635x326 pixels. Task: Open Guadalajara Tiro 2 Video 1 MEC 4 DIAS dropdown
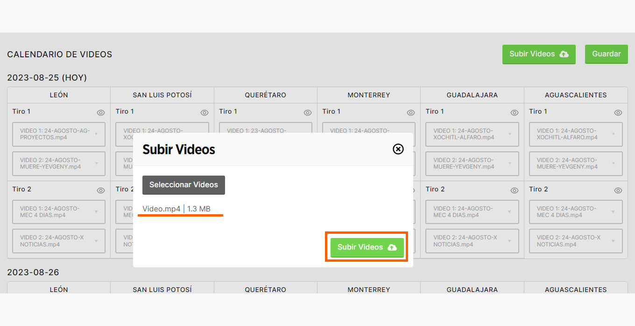point(473,212)
